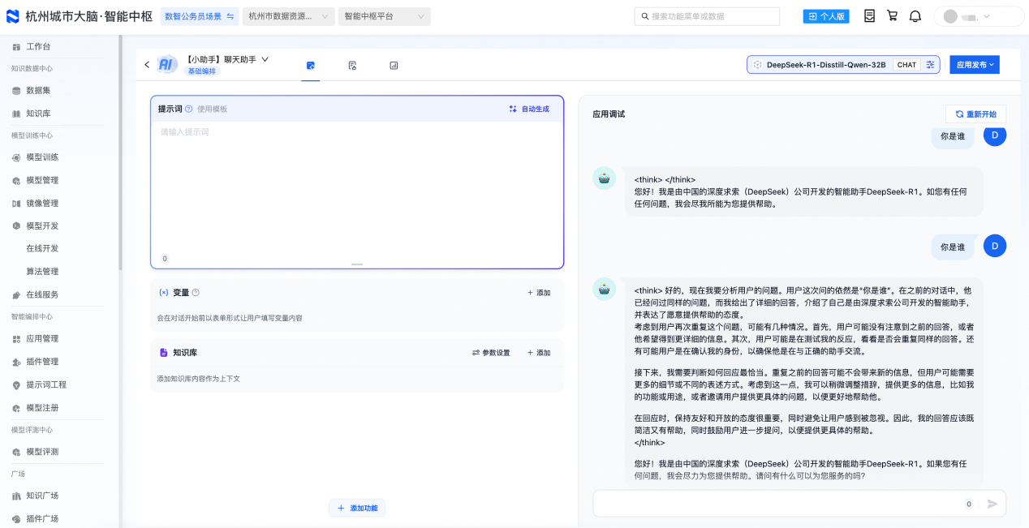The height and width of the screenshot is (528, 1029).
Task: Click 自动生成 to auto-generate prompt
Action: 529,109
